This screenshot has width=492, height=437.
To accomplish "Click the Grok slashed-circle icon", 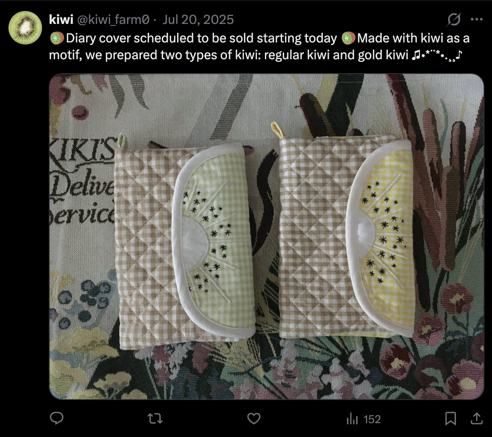I will pos(454,19).
